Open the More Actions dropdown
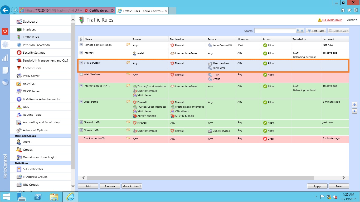Screen dimensions: 360x202 [132, 186]
